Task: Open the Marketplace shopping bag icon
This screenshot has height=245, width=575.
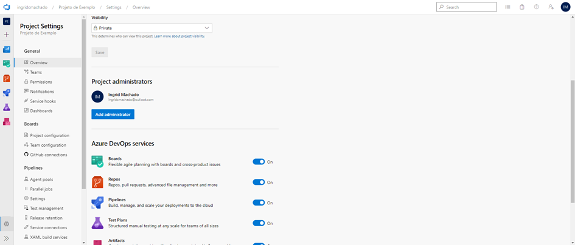Action: (x=522, y=7)
